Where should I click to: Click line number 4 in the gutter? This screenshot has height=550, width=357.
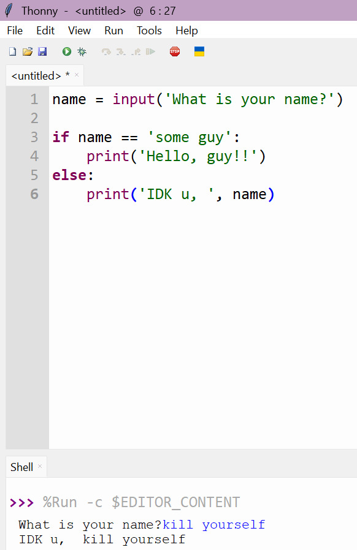[34, 156]
